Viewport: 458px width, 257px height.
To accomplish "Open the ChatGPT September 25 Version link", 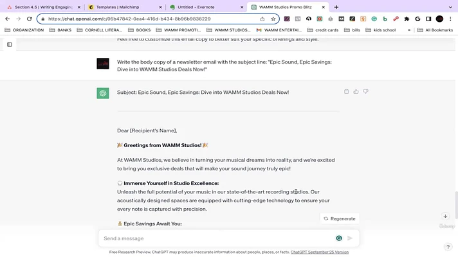I will (x=320, y=252).
